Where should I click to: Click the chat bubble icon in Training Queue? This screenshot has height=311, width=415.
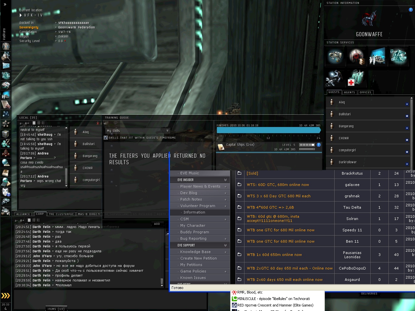115,123
